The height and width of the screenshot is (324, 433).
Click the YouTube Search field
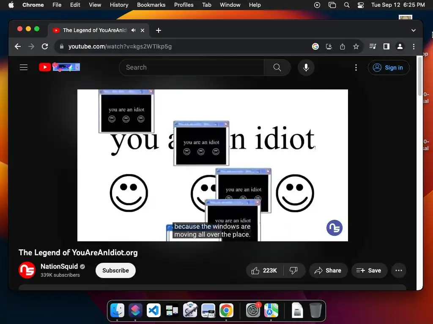[192, 67]
